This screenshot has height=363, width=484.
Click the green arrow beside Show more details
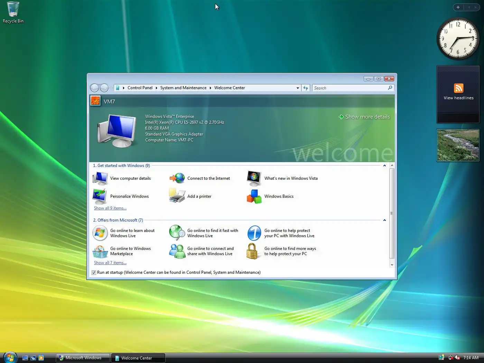tap(341, 117)
